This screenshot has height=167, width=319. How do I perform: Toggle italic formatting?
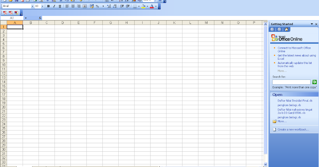pos(54,6)
